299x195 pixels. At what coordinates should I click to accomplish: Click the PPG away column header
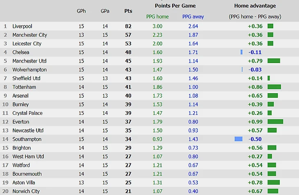click(x=193, y=17)
